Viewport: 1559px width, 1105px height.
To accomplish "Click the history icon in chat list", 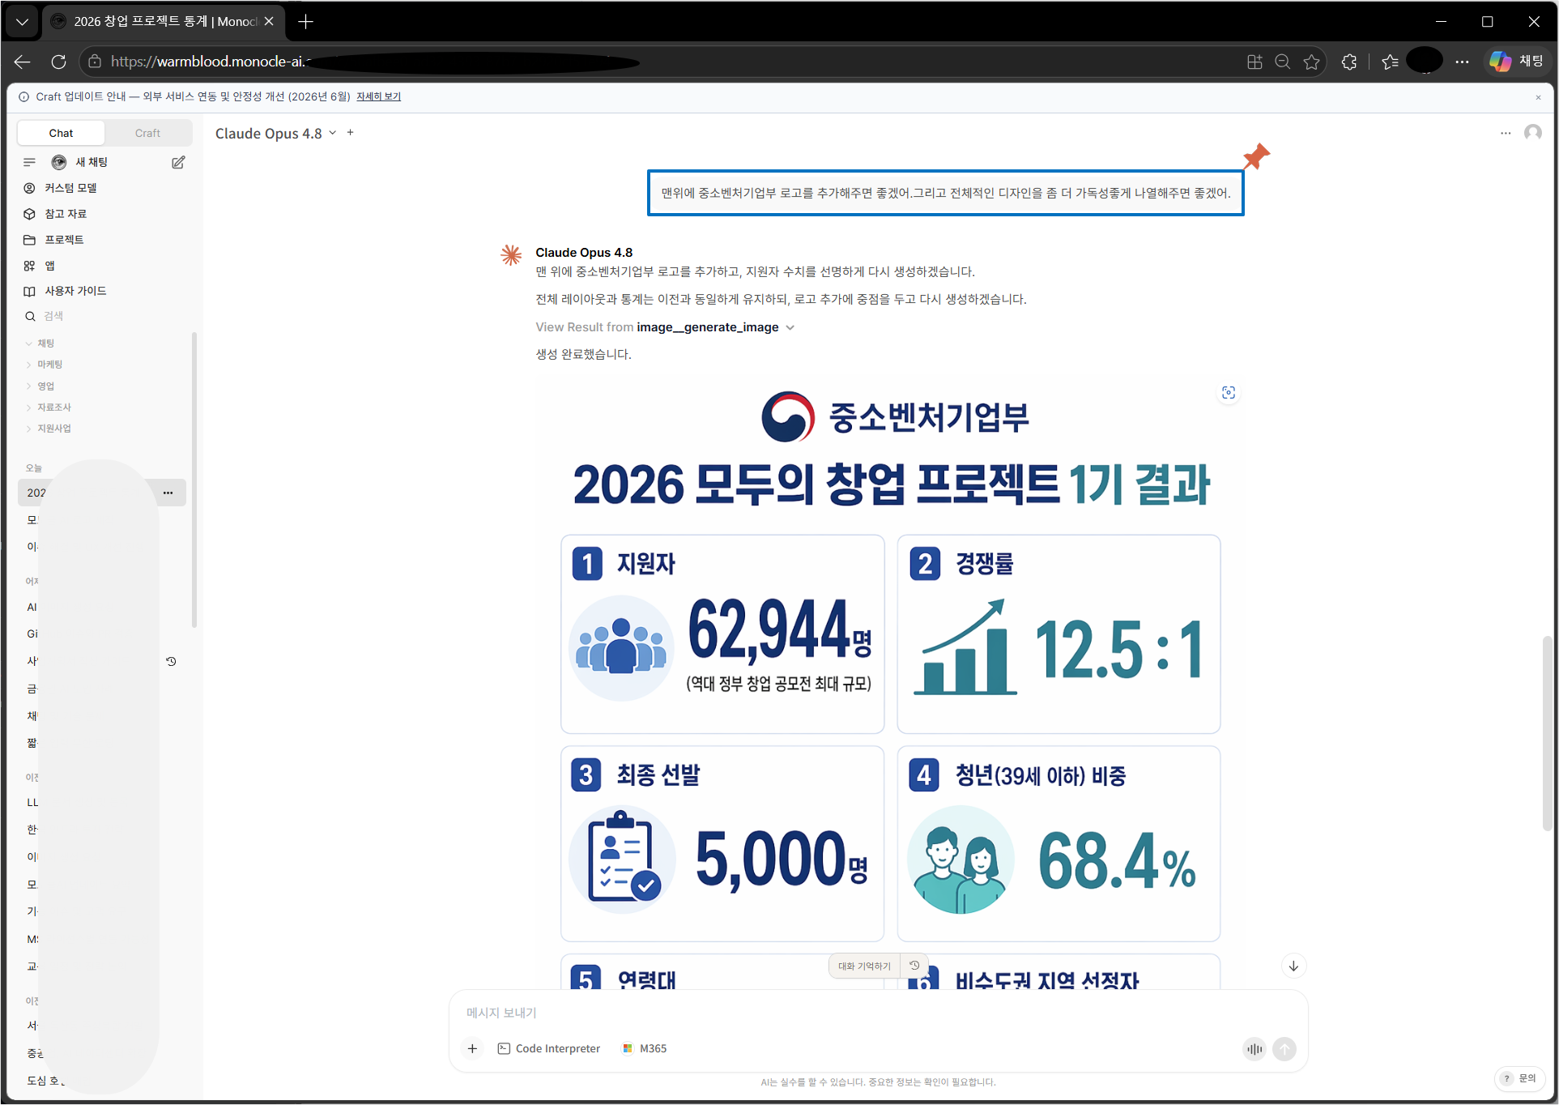I will pos(171,662).
